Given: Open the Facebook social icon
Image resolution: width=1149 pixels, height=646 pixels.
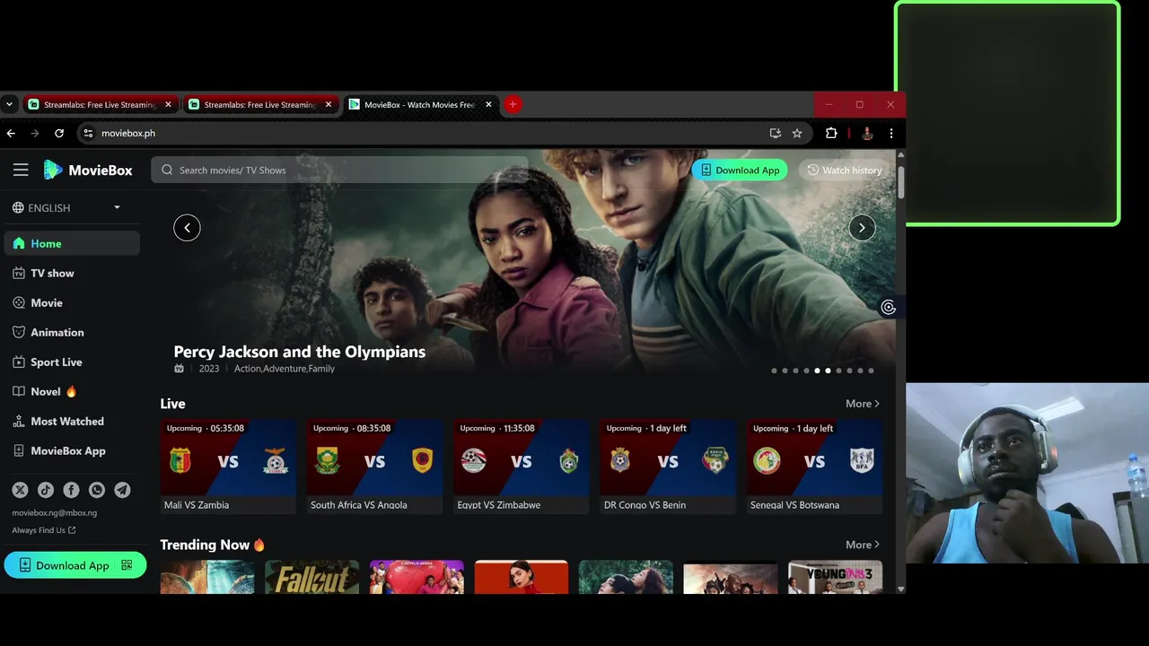Looking at the screenshot, I should pos(71,490).
